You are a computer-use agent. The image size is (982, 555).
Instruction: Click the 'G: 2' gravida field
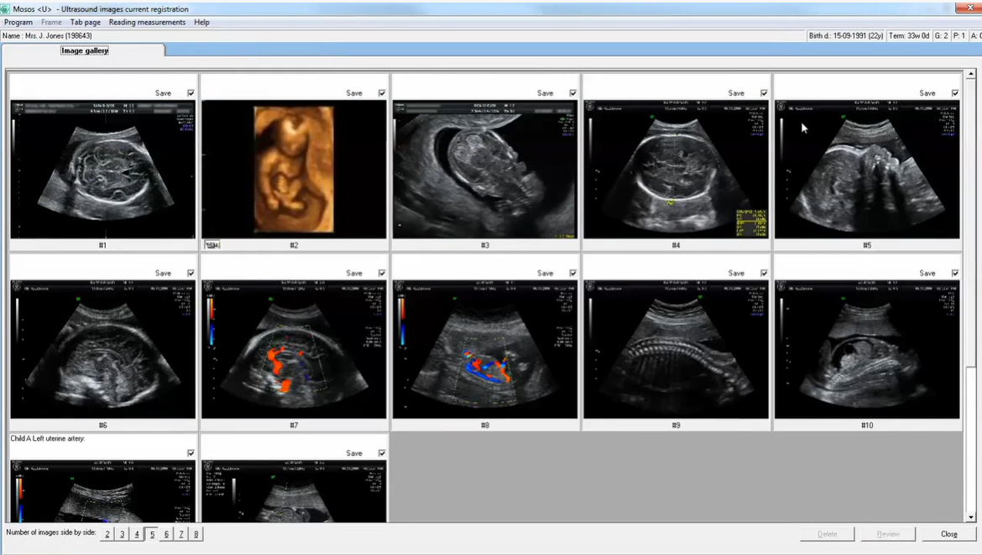941,36
